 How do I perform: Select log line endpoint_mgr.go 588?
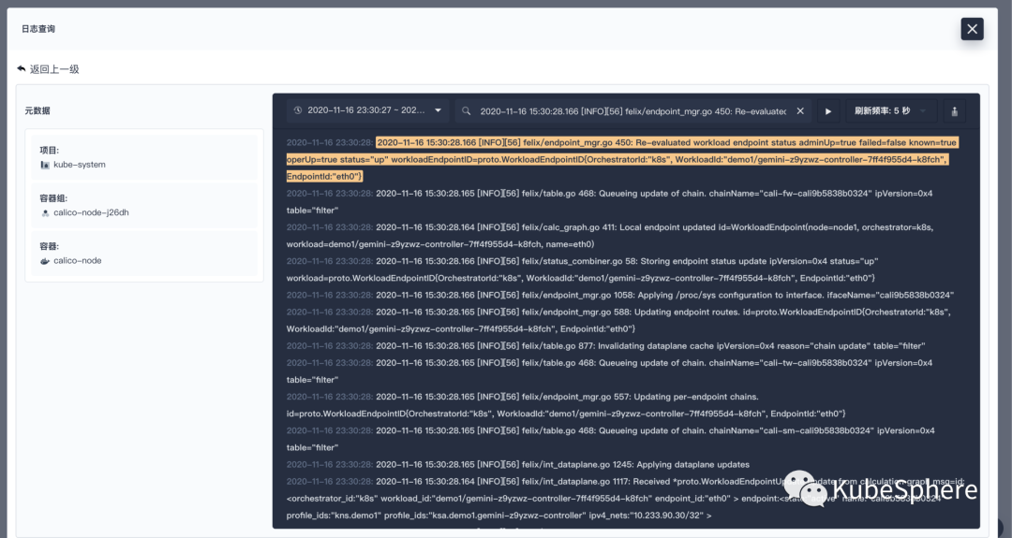click(x=619, y=320)
